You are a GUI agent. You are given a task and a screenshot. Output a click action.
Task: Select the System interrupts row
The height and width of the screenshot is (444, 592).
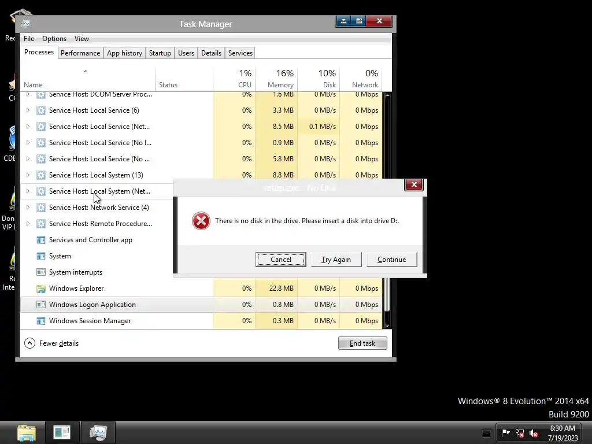(x=97, y=272)
